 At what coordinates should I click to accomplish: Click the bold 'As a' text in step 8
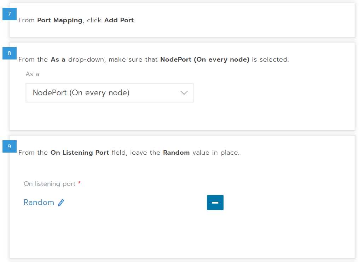[x=58, y=59]
